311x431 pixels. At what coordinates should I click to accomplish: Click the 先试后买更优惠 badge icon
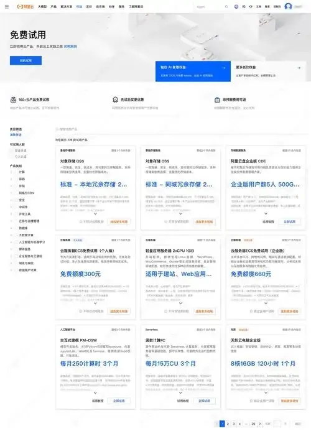click(x=116, y=100)
